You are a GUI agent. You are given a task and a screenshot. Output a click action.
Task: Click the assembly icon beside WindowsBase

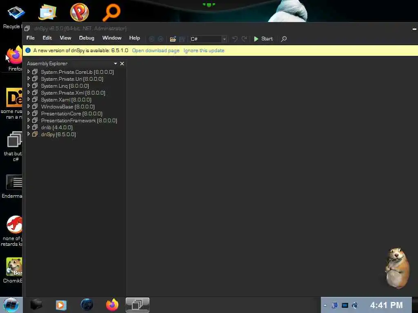click(x=35, y=106)
